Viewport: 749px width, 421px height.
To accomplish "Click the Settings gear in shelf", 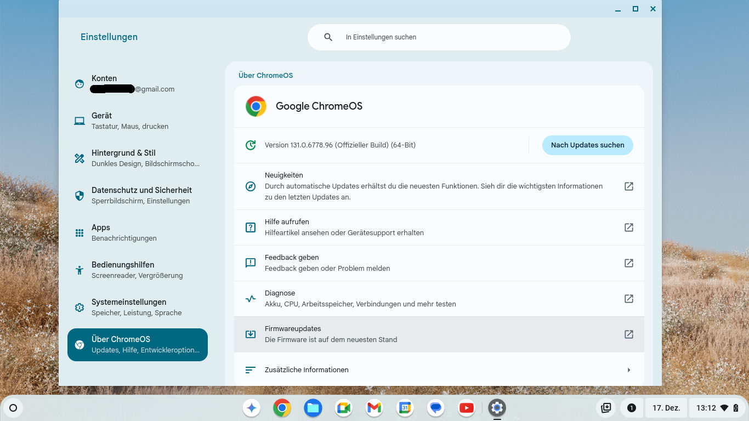I will 497,408.
